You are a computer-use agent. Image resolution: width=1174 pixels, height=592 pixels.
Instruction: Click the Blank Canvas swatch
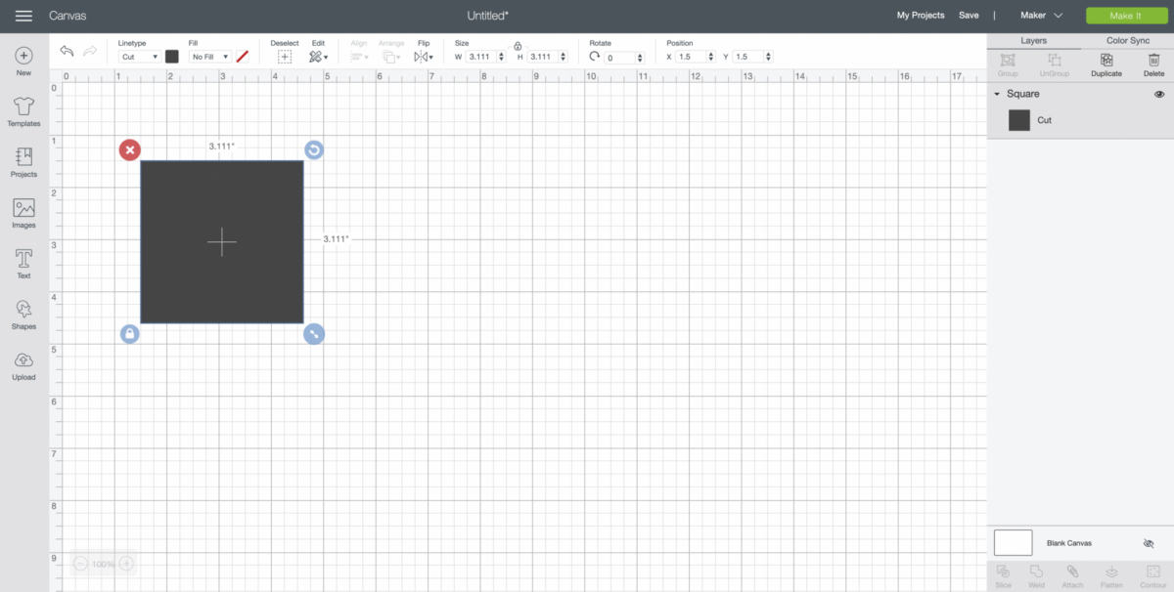pyautogui.click(x=1014, y=542)
